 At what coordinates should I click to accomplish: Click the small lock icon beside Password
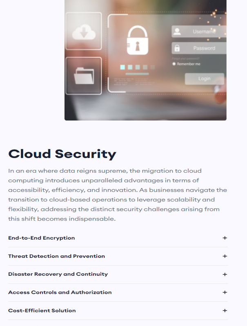pyautogui.click(x=177, y=48)
